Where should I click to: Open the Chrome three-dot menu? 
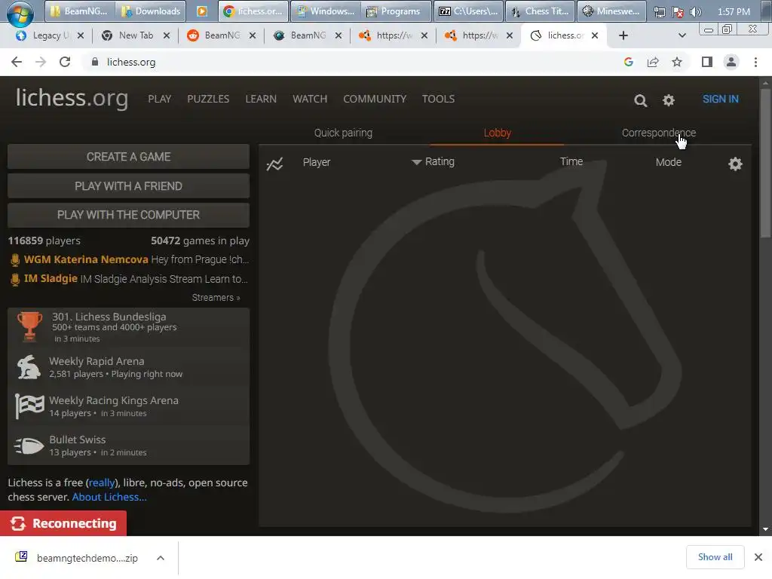point(755,62)
